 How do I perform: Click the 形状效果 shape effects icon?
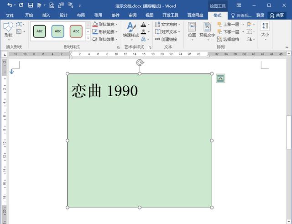point(95,39)
